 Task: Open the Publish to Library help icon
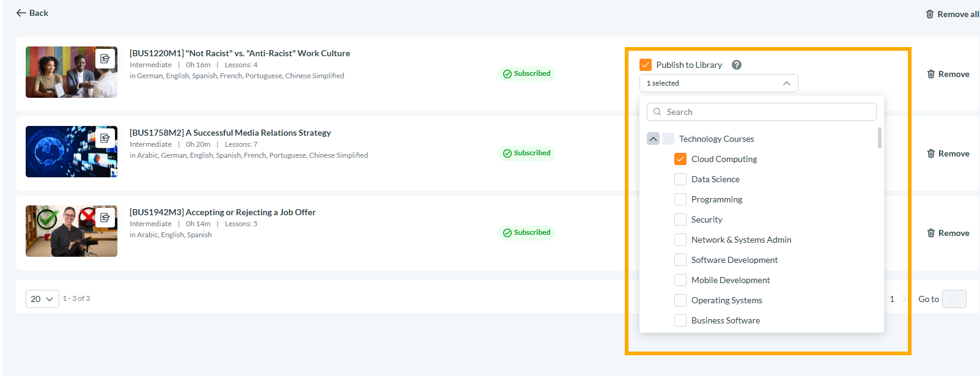coord(737,65)
